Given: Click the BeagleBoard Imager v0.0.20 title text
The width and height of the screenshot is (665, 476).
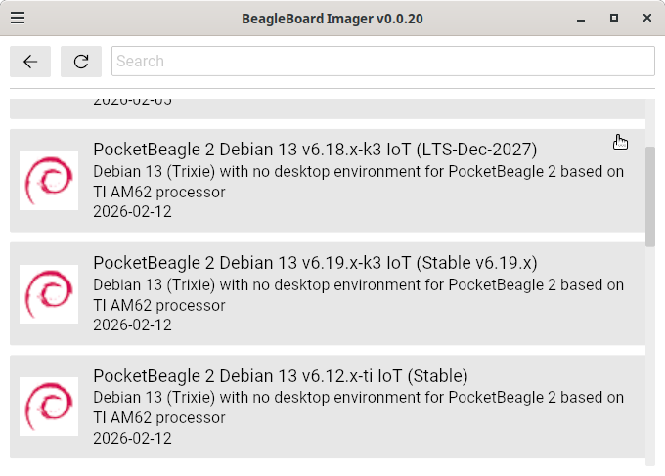Looking at the screenshot, I should [332, 18].
